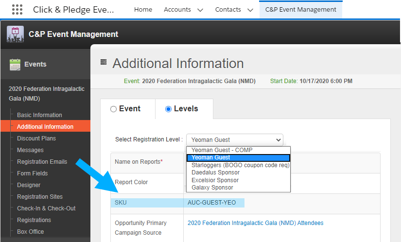
Task: Click the Name on Reports label
Action: coord(139,162)
